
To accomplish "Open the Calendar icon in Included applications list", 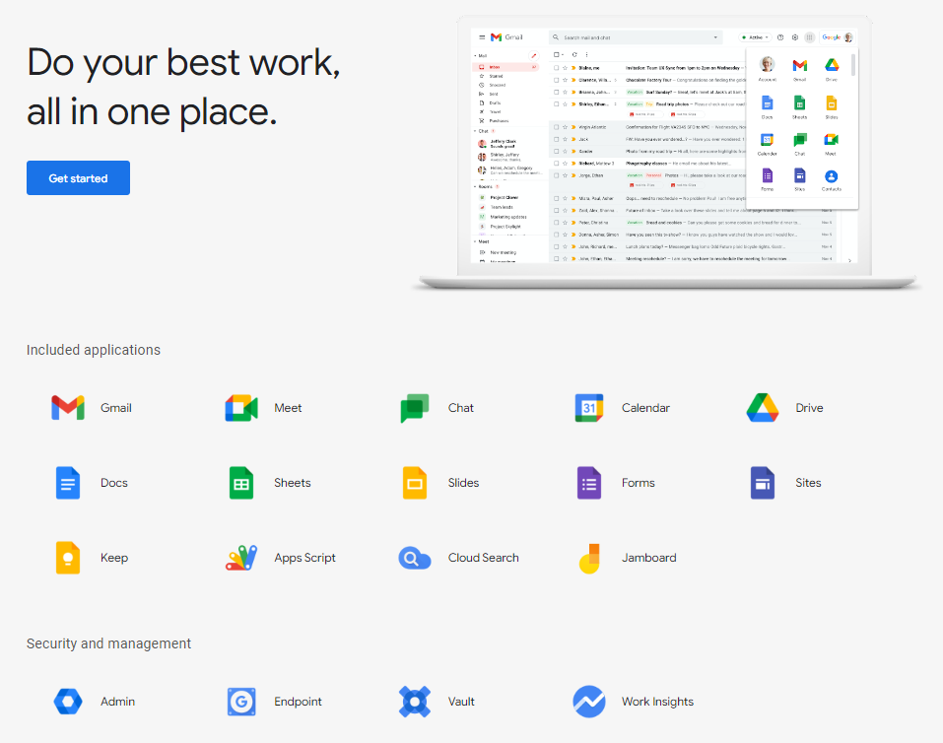I will pos(589,408).
